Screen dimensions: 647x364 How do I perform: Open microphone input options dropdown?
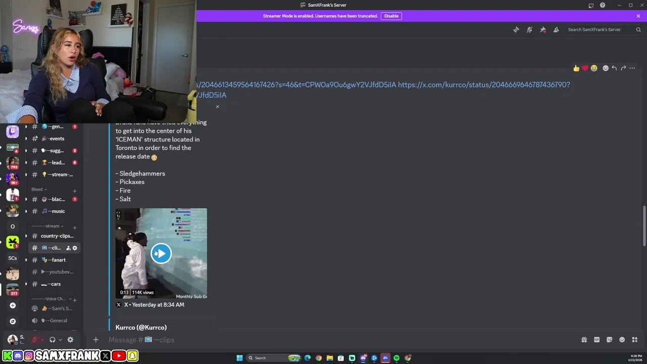[42, 340]
